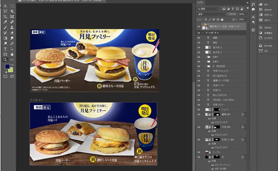Select the Brush tool

(5, 27)
